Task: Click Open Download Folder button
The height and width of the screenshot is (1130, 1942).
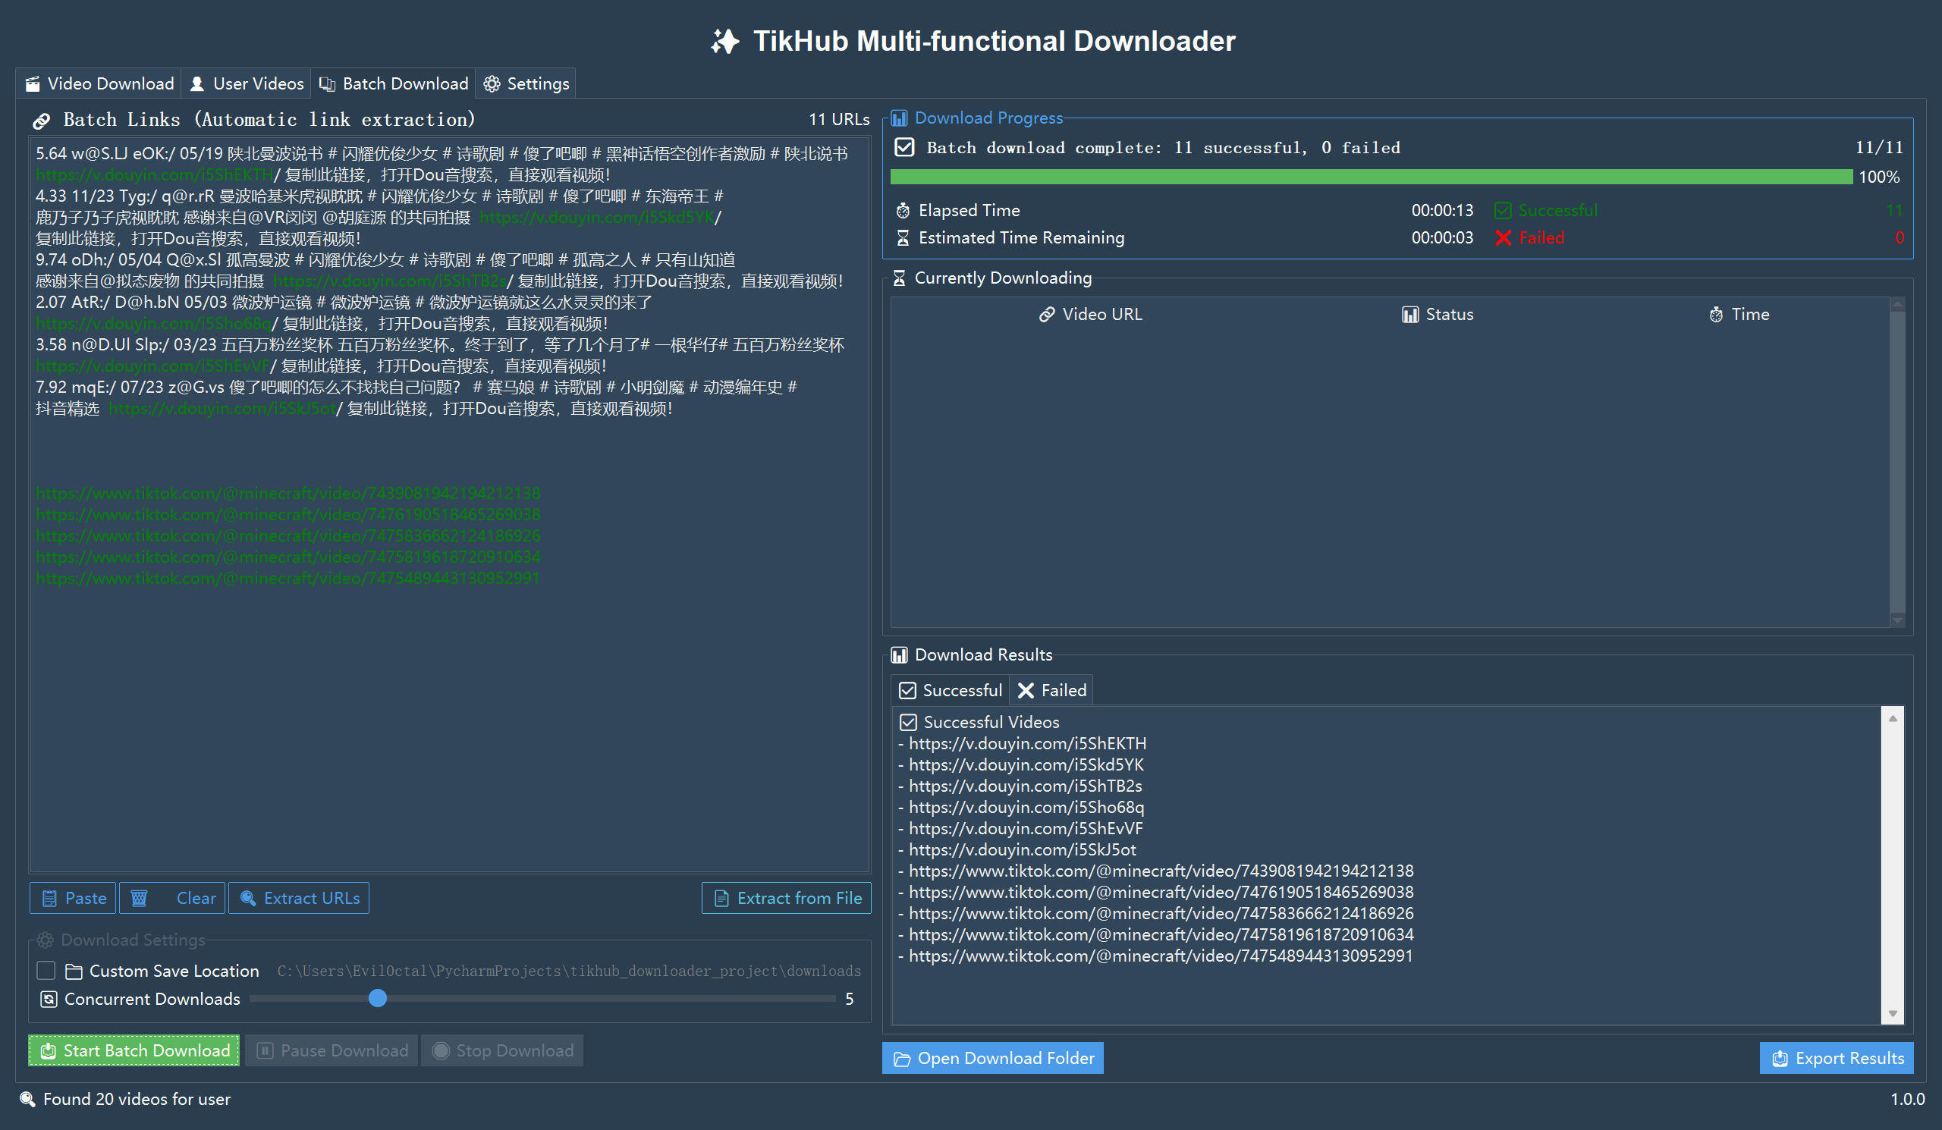Action: pos(992,1059)
